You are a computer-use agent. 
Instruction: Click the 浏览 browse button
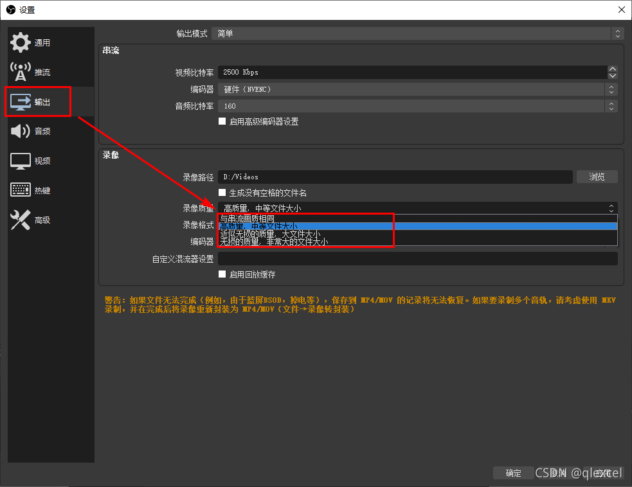597,177
